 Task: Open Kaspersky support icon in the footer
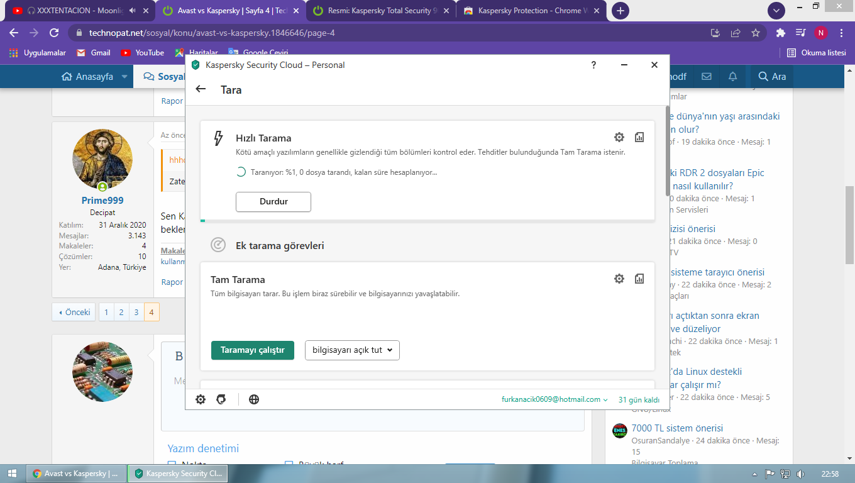[x=221, y=399]
